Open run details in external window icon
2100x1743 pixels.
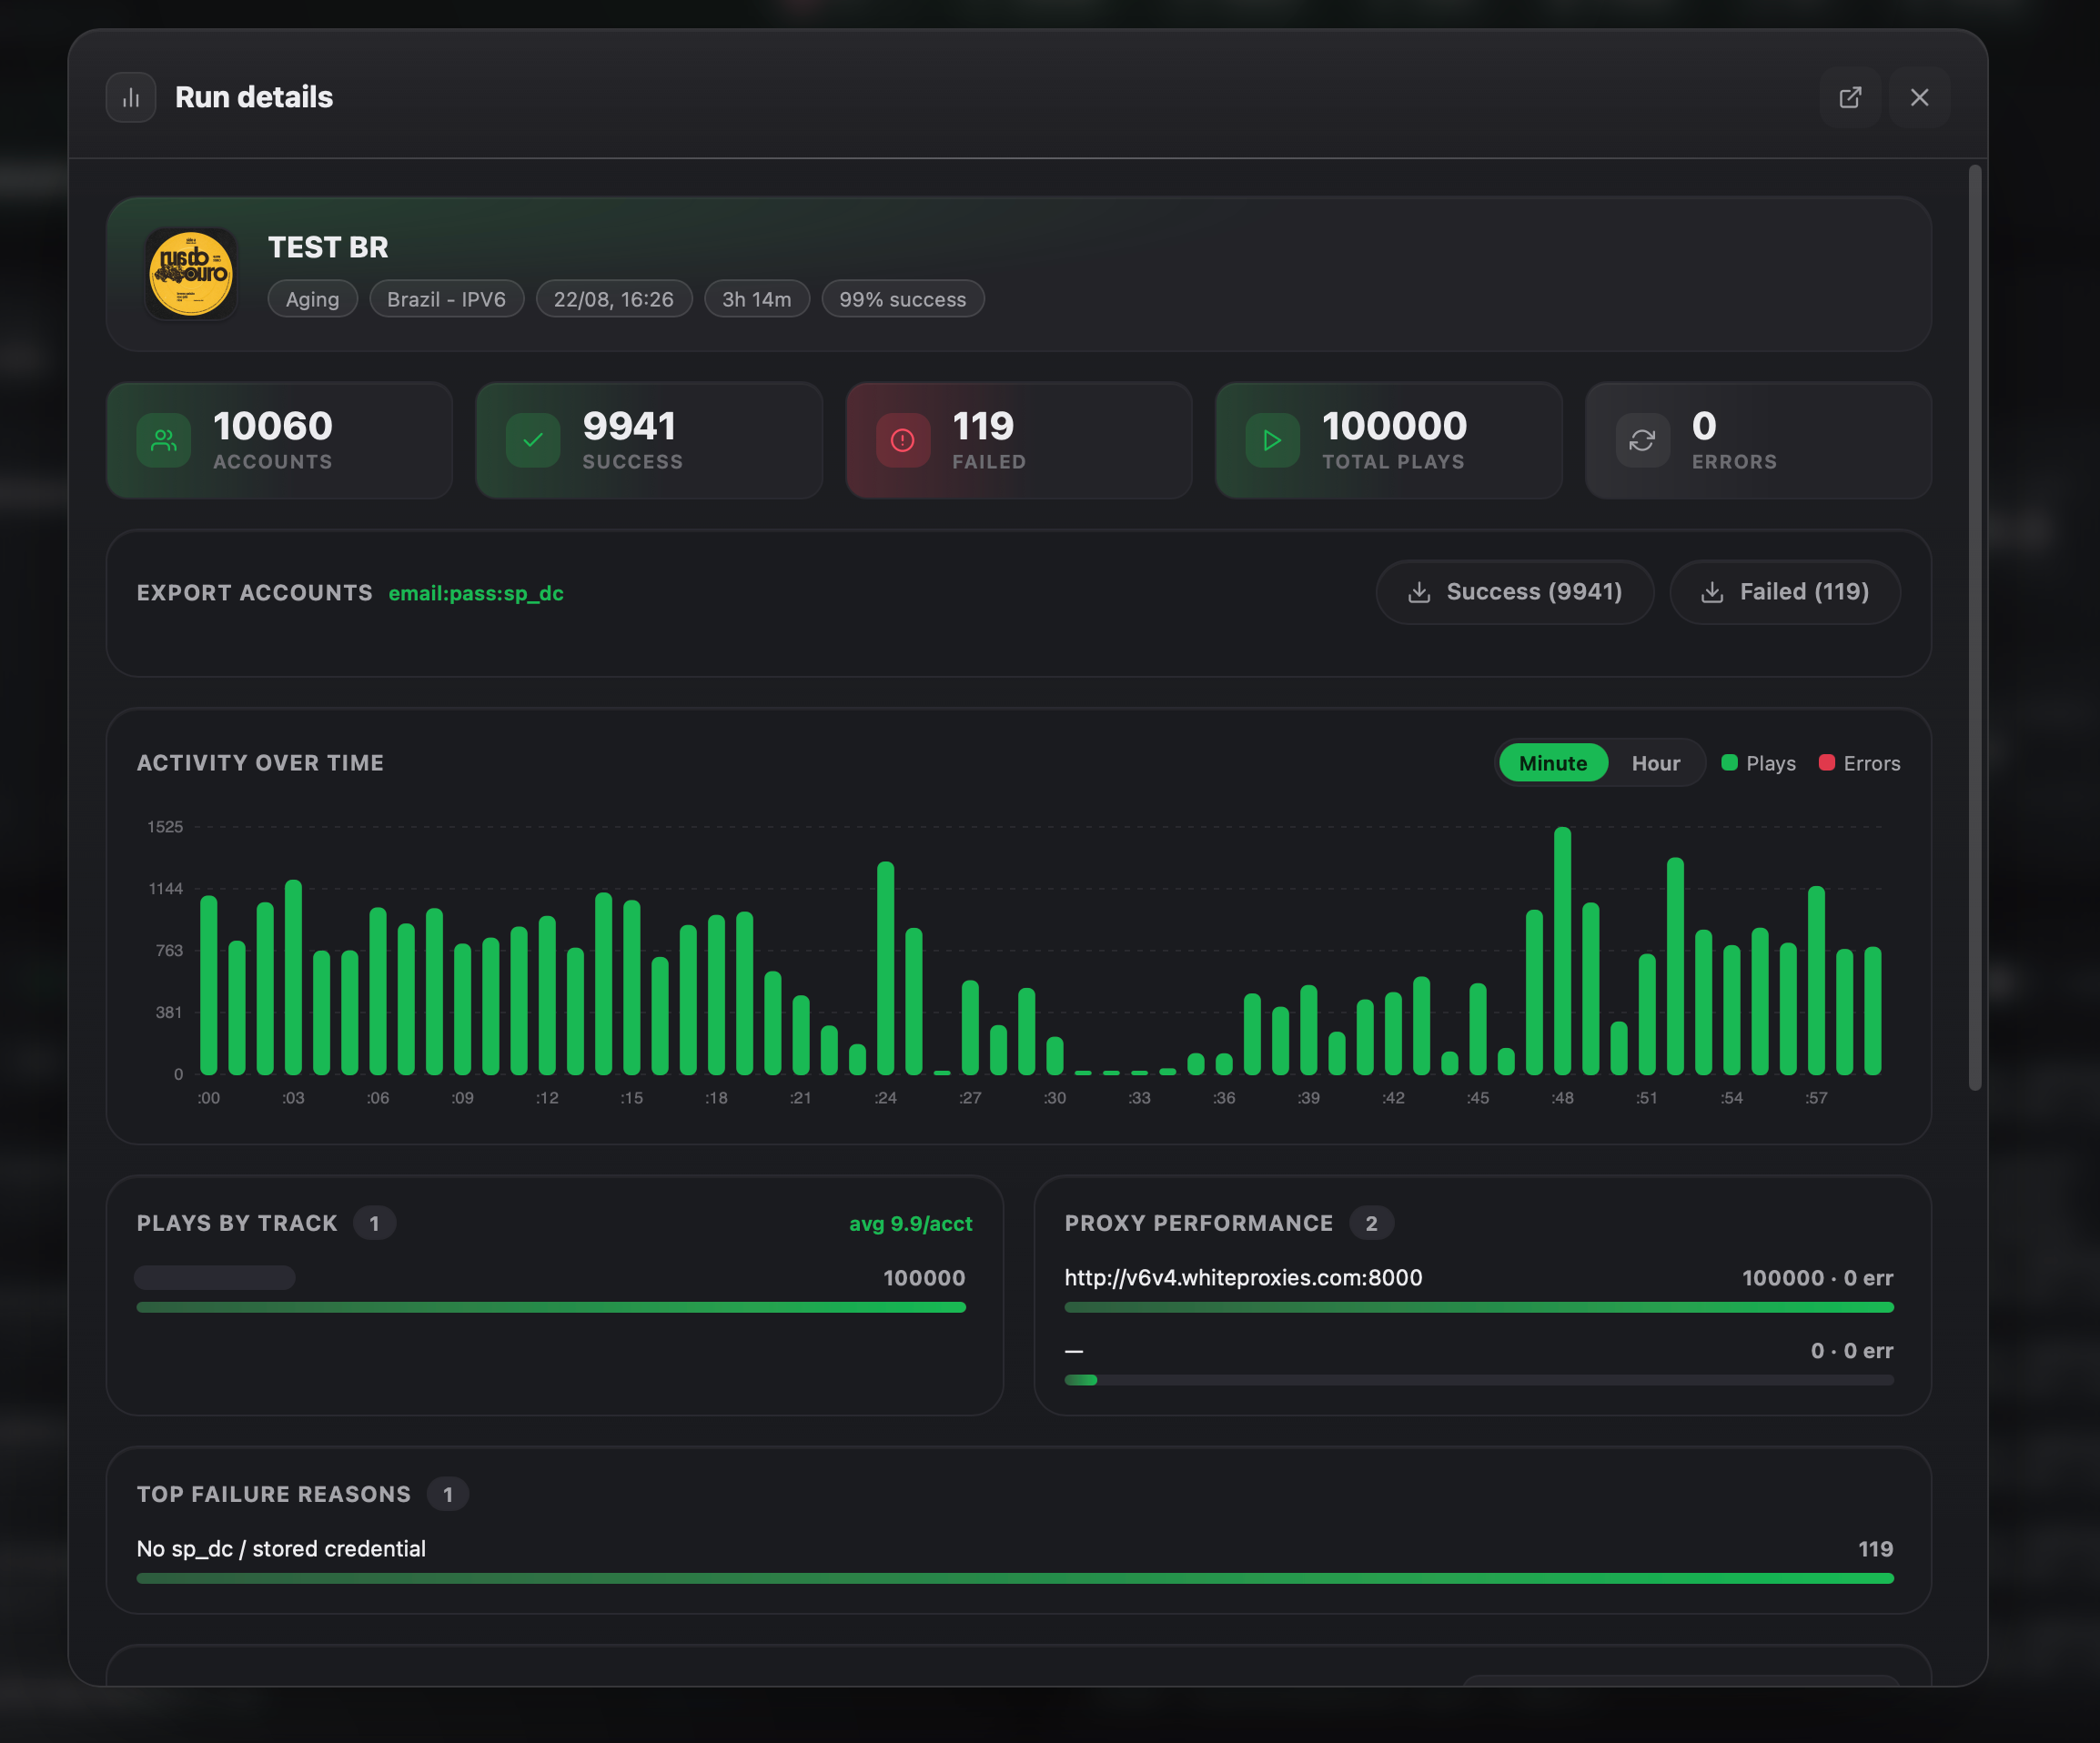[x=1850, y=97]
